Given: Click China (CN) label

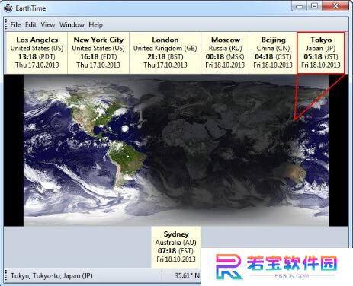Looking at the screenshot, I should 273,48.
